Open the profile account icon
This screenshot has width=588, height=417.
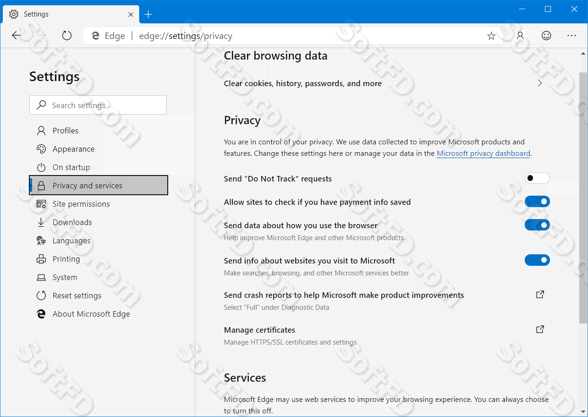click(x=520, y=36)
